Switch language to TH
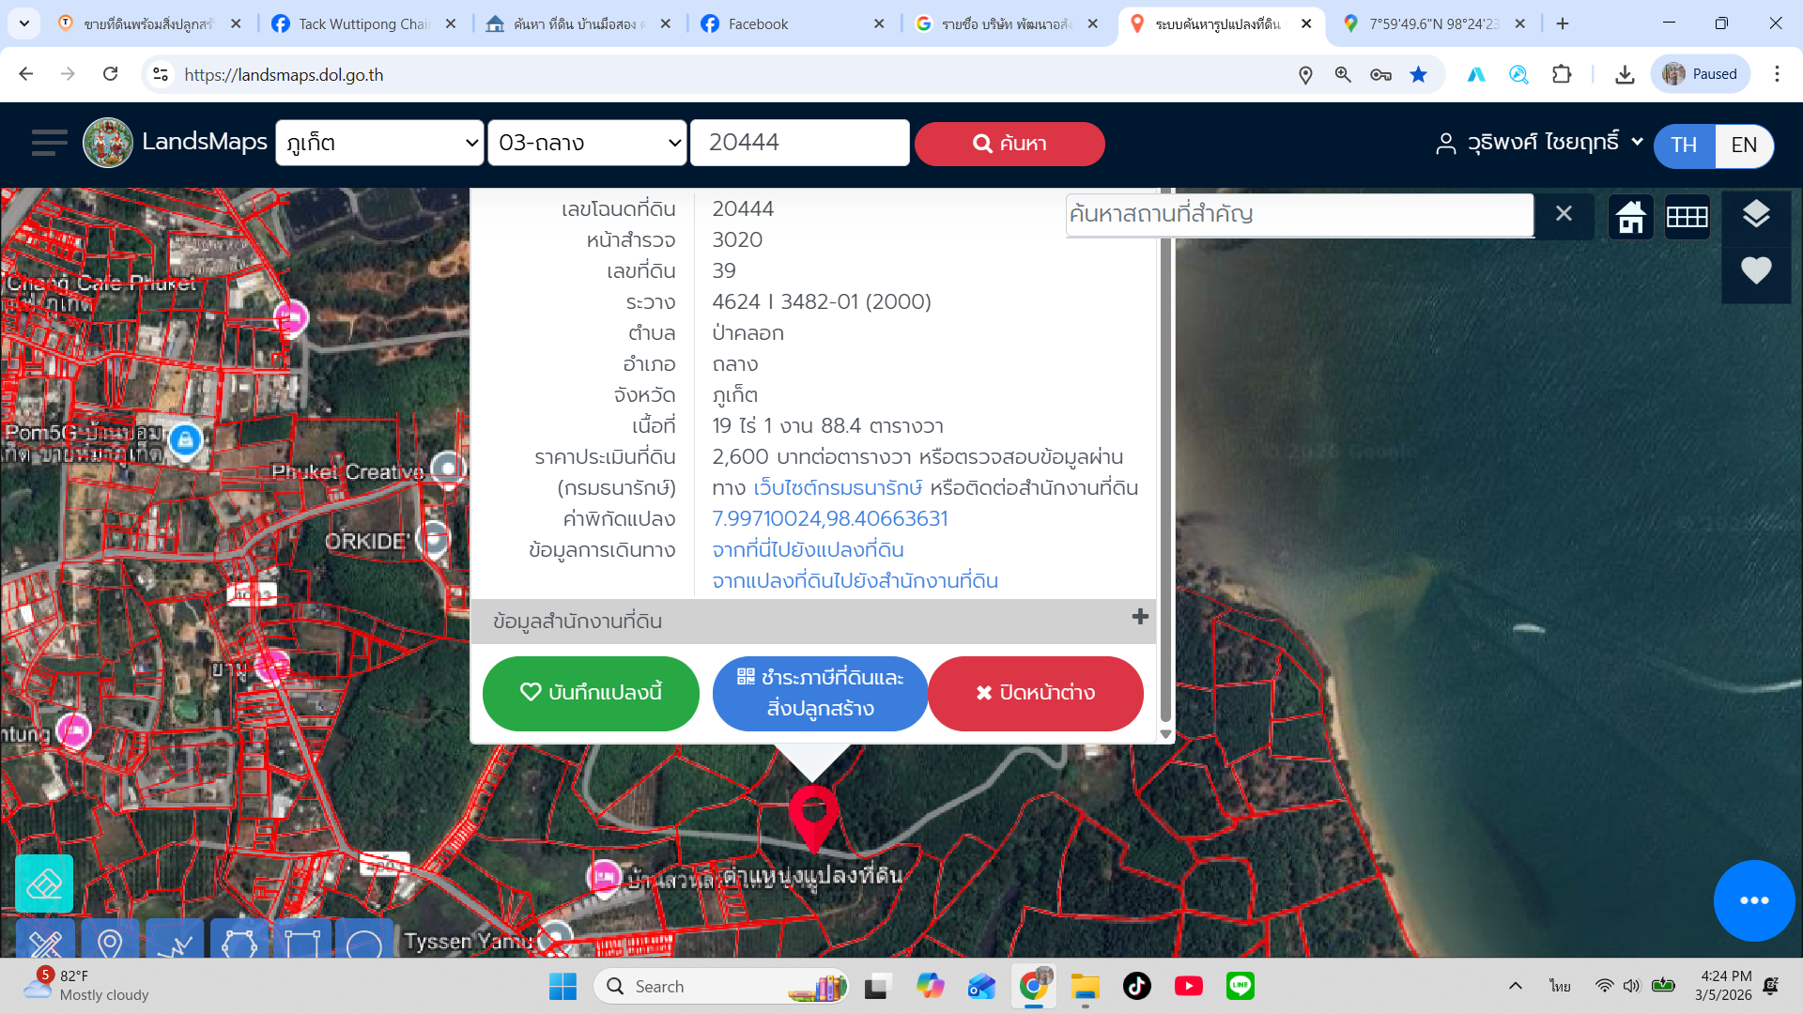 click(x=1685, y=146)
